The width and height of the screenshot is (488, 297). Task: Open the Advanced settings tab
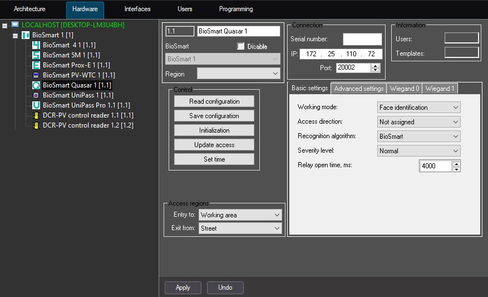pyautogui.click(x=358, y=89)
